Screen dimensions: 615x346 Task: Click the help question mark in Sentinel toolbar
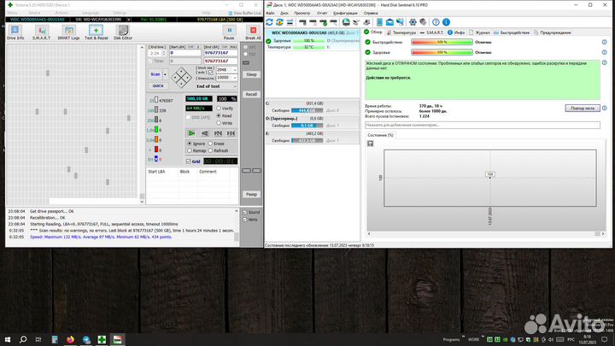436,22
